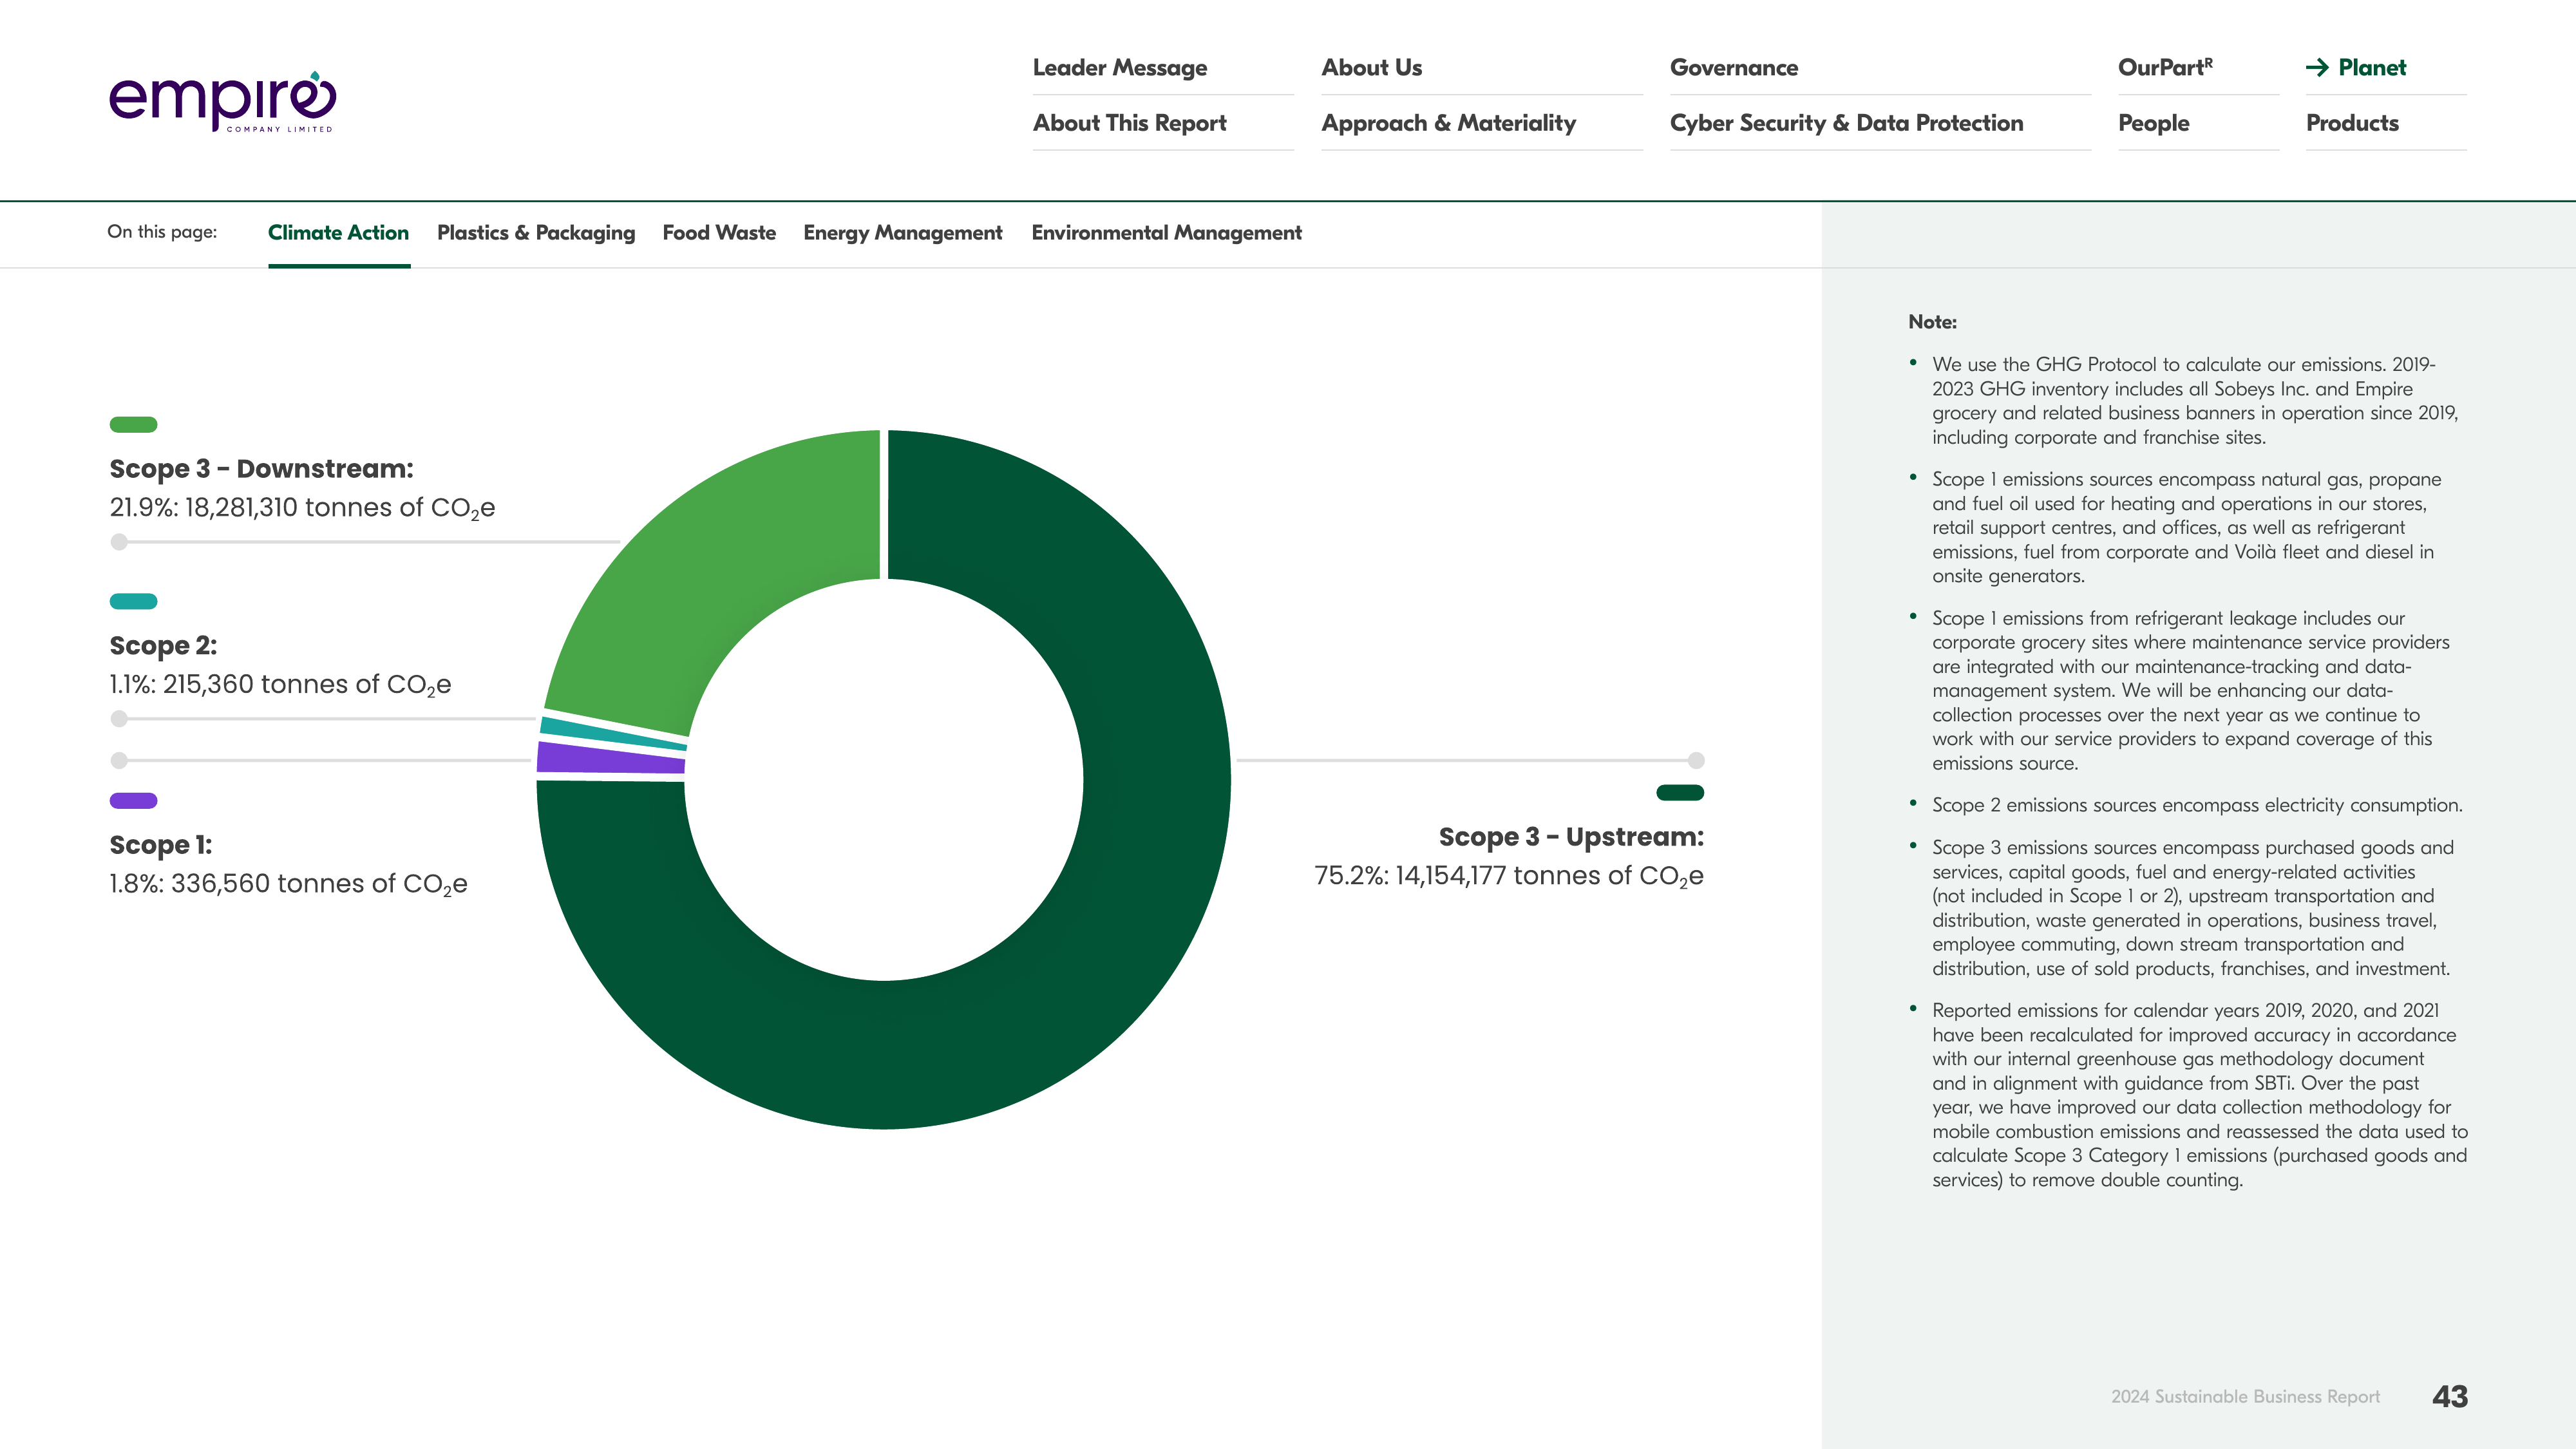
Task: Click the Scope 1 legend heading
Action: [160, 845]
